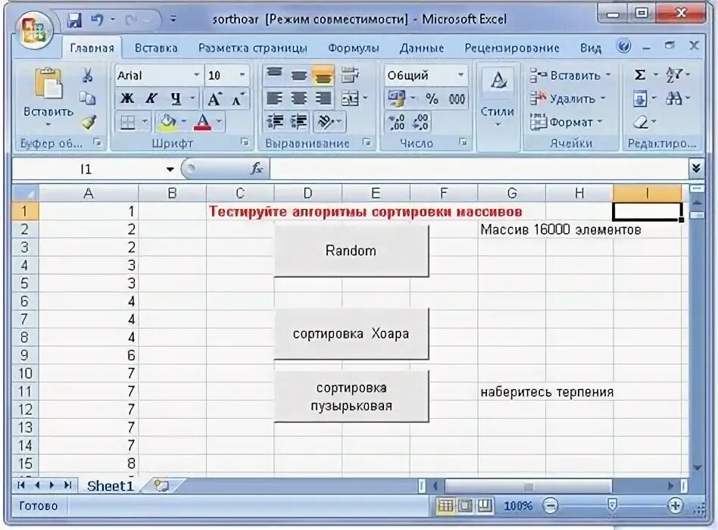The image size is (718, 530).
Task: Expand the formula bar
Action: [x=696, y=168]
